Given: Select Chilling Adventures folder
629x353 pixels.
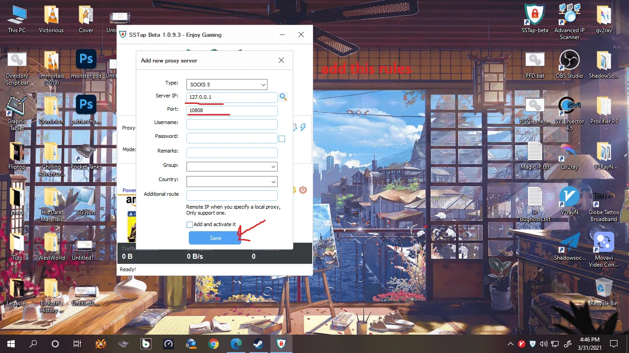Looking at the screenshot, I should tap(51, 159).
